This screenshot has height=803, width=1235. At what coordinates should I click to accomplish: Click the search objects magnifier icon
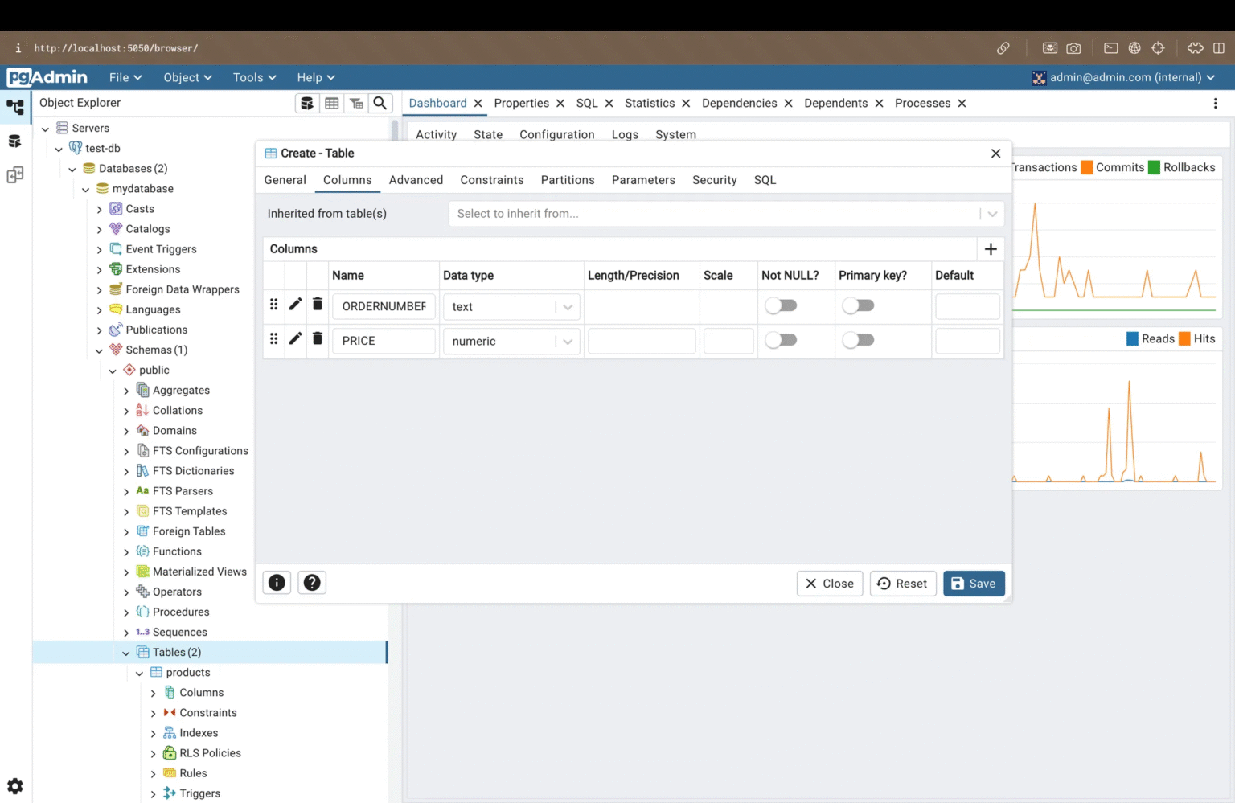coord(380,103)
